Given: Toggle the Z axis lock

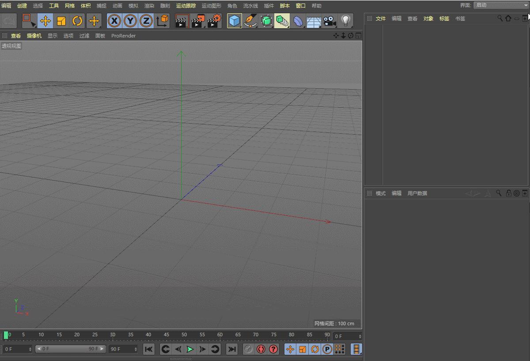Looking at the screenshot, I should (x=146, y=21).
